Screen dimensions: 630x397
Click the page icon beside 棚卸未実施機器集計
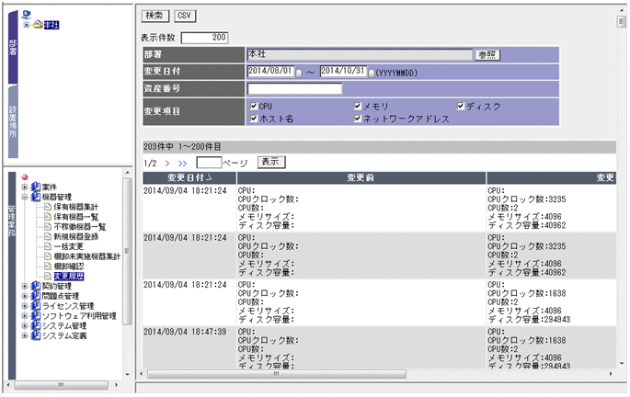48,256
